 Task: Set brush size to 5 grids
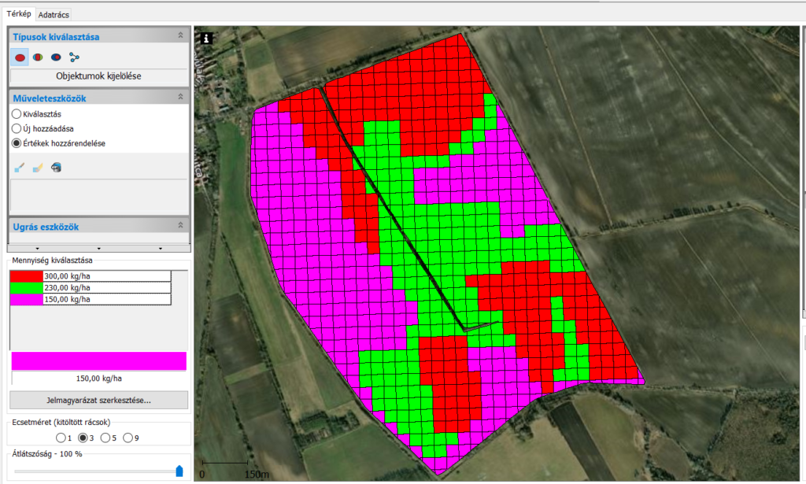[x=105, y=438]
